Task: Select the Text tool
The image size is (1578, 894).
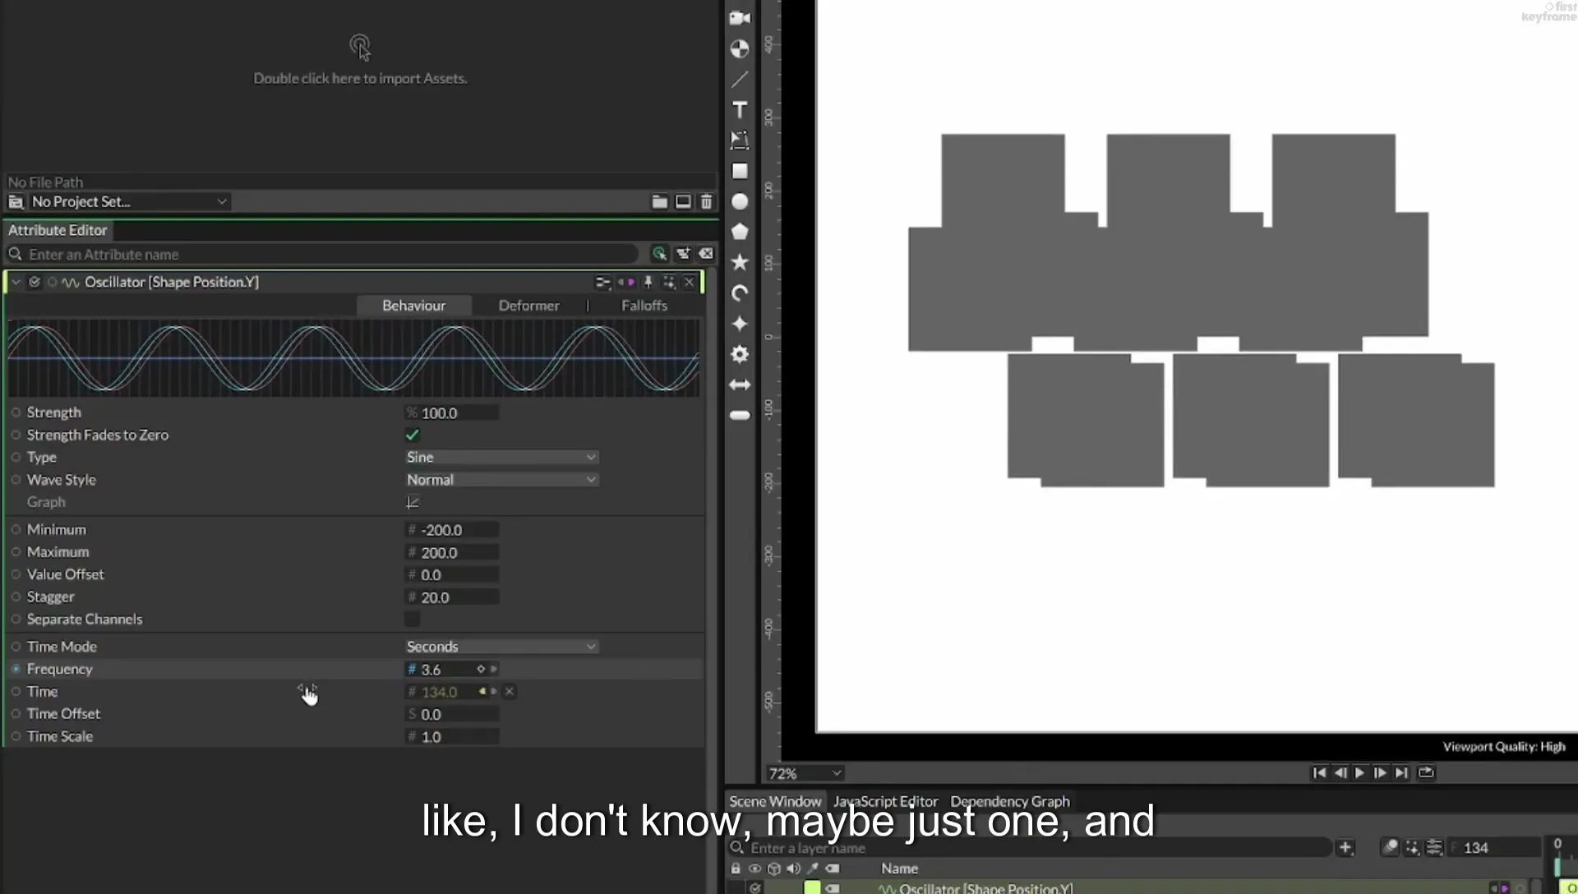Action: point(740,109)
